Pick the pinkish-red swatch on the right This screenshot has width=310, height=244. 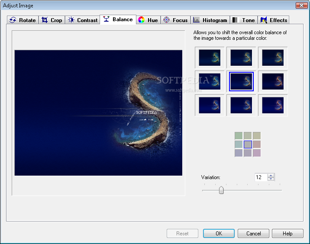pos(257,144)
